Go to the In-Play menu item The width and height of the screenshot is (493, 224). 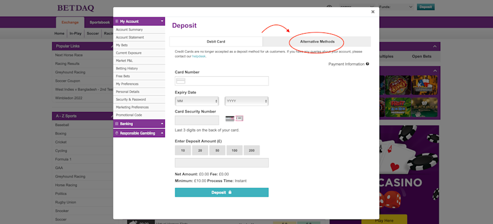76,33
